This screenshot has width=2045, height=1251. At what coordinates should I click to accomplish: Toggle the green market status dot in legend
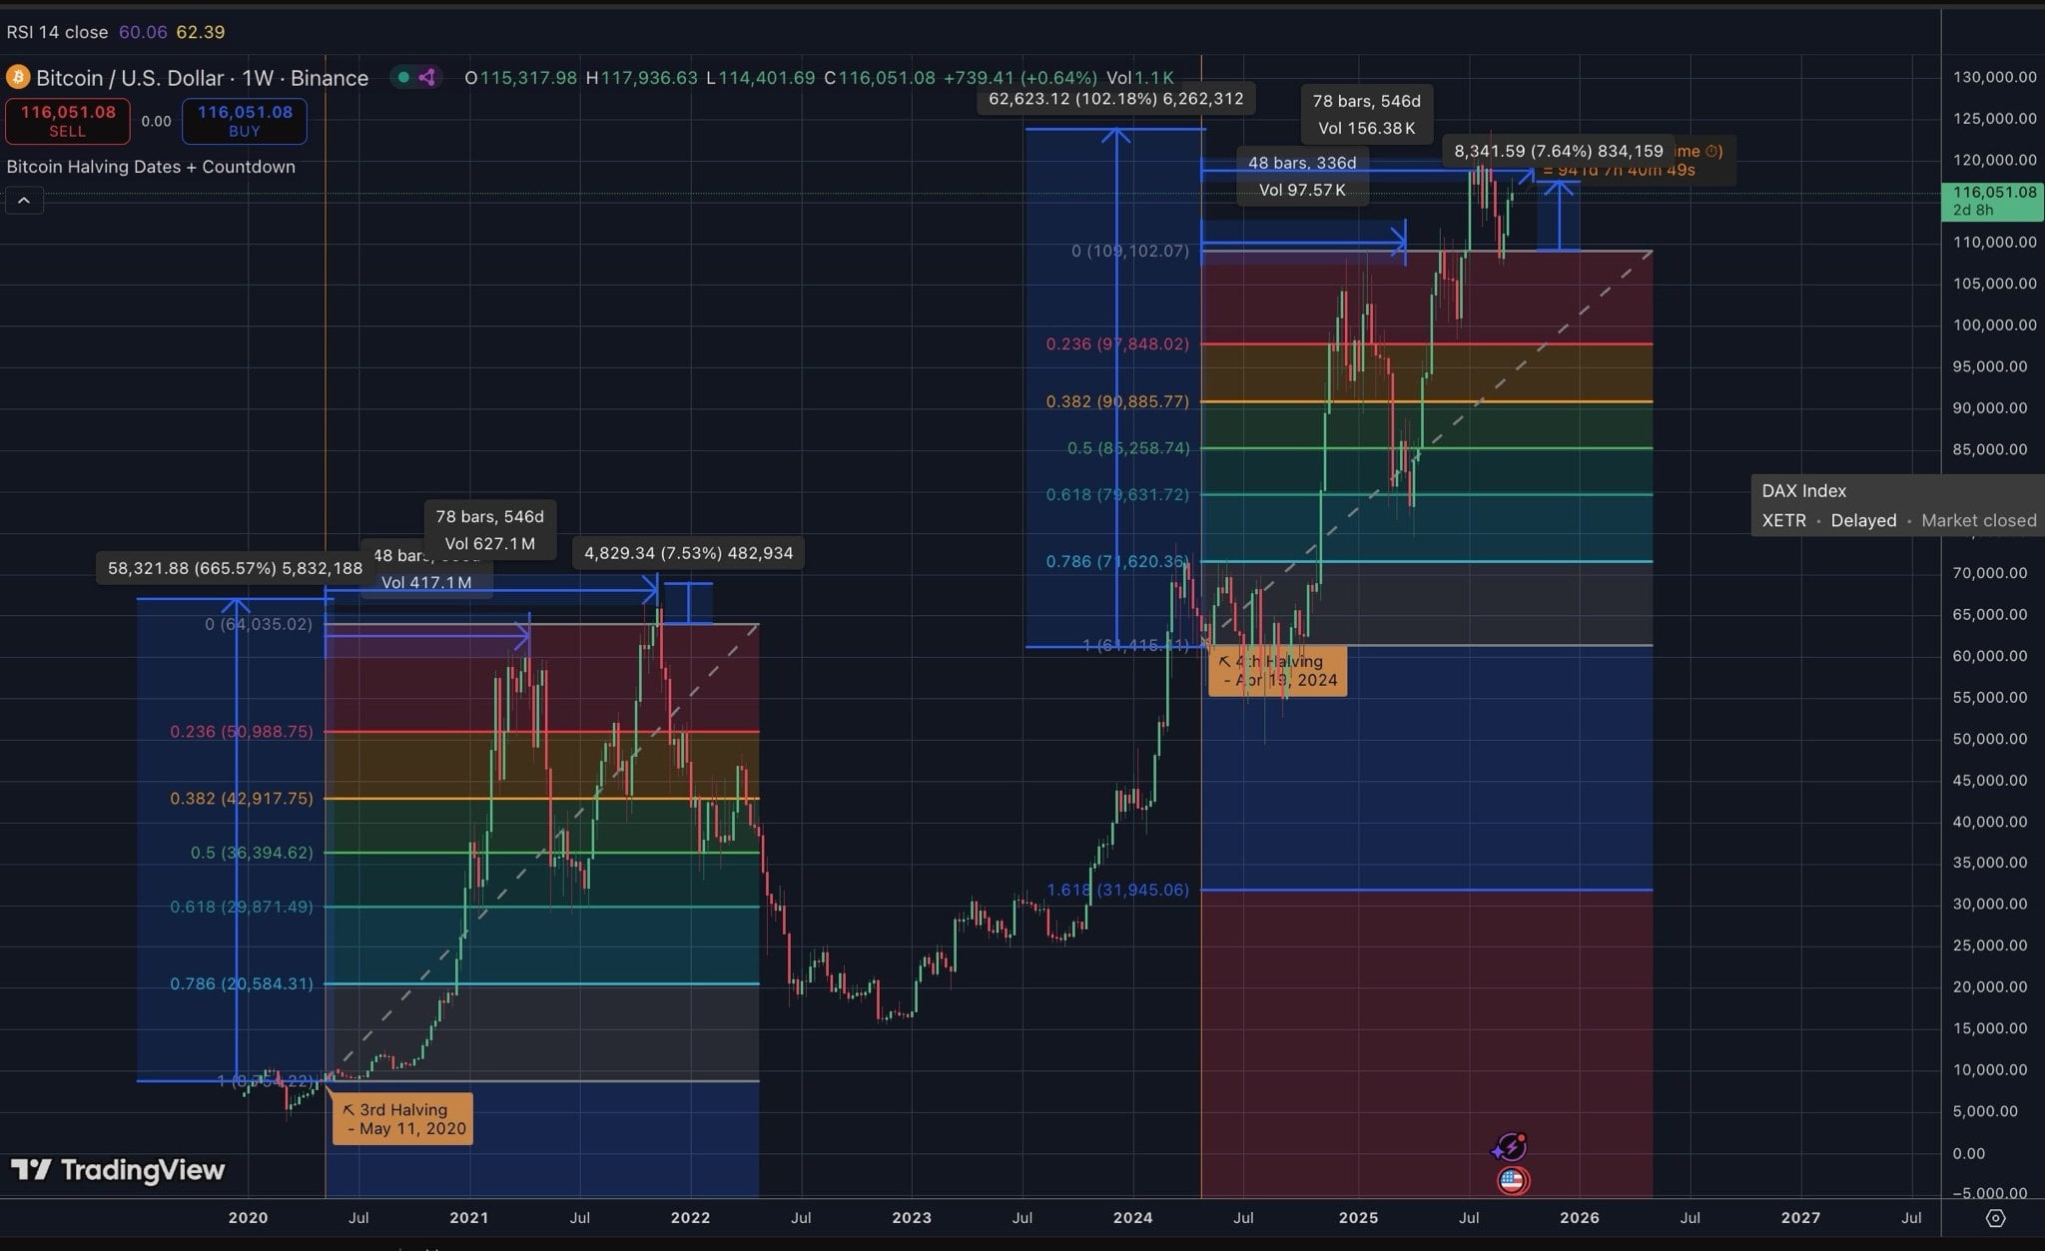click(x=403, y=77)
